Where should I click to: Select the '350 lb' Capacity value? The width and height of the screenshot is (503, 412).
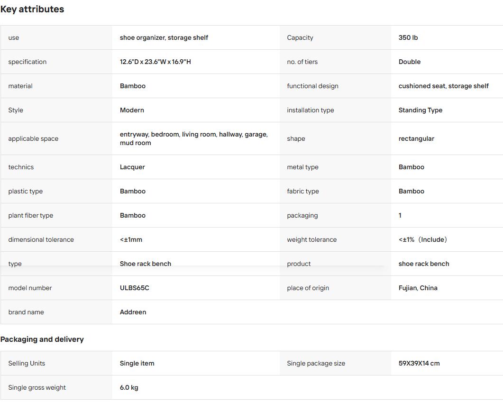coord(408,37)
